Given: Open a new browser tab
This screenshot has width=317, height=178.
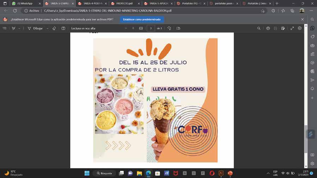Looking at the screenshot, I should (277, 4).
